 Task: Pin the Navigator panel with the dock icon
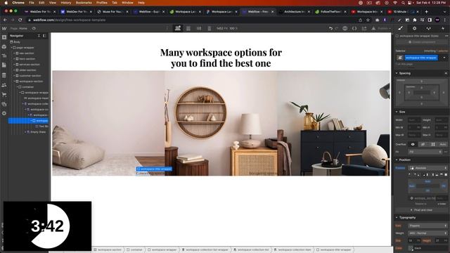coord(44,36)
